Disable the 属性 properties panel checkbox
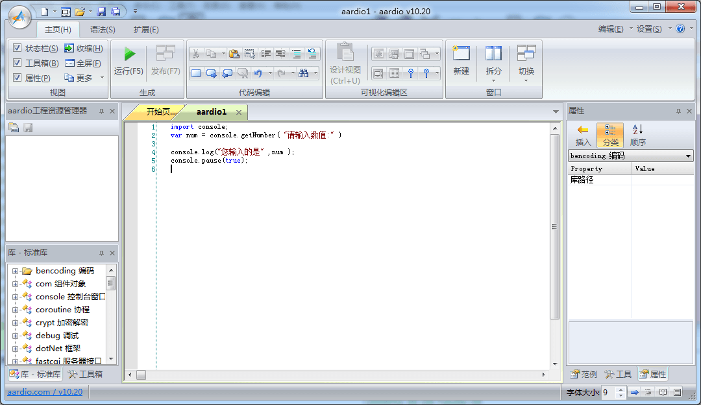This screenshot has height=405, width=701. [18, 78]
